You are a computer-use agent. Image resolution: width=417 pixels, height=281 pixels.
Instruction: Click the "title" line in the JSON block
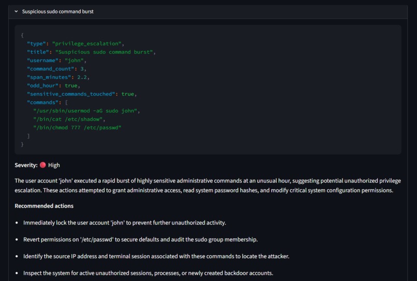pyautogui.click(x=91, y=52)
